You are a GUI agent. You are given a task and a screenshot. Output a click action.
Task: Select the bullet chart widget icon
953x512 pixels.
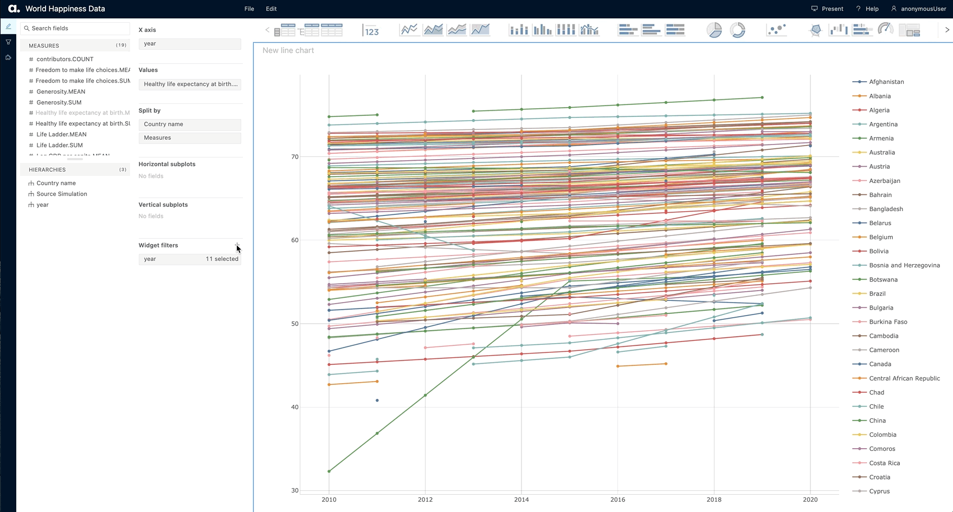[x=862, y=30]
